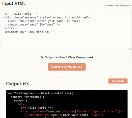
Task: Click the closing </div> line in input
Action: [x=9, y=28]
